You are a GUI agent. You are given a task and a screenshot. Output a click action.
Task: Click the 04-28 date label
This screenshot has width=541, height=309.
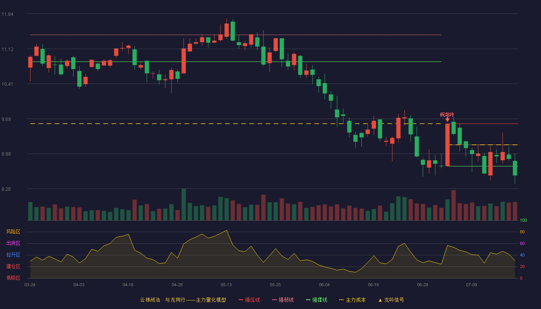[x=177, y=285]
